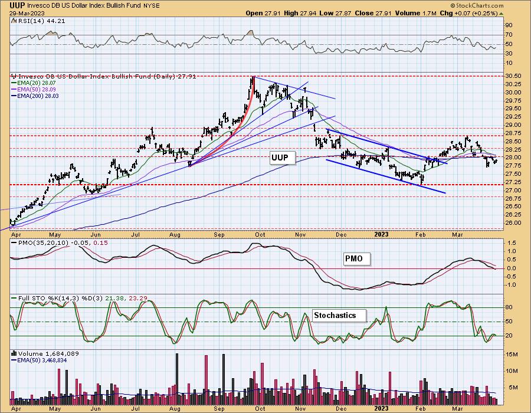Select the RSI(14) 44.21 indicator label

[x=41, y=21]
